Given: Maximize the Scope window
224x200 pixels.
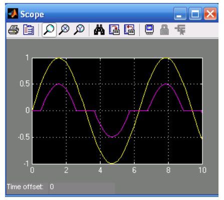Looking at the screenshot, I should tap(195, 14).
